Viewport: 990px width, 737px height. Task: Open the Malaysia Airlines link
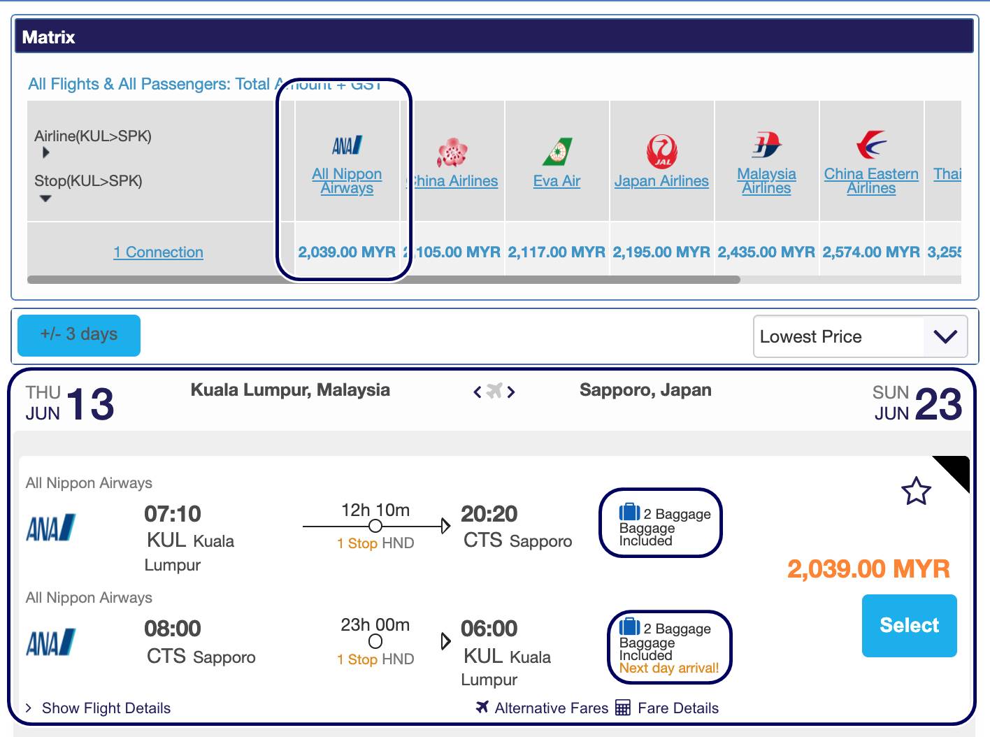pyautogui.click(x=766, y=180)
